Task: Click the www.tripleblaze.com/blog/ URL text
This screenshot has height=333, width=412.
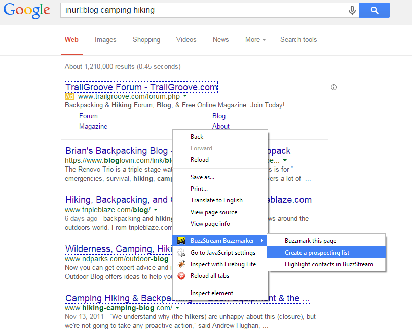Action: coord(108,210)
